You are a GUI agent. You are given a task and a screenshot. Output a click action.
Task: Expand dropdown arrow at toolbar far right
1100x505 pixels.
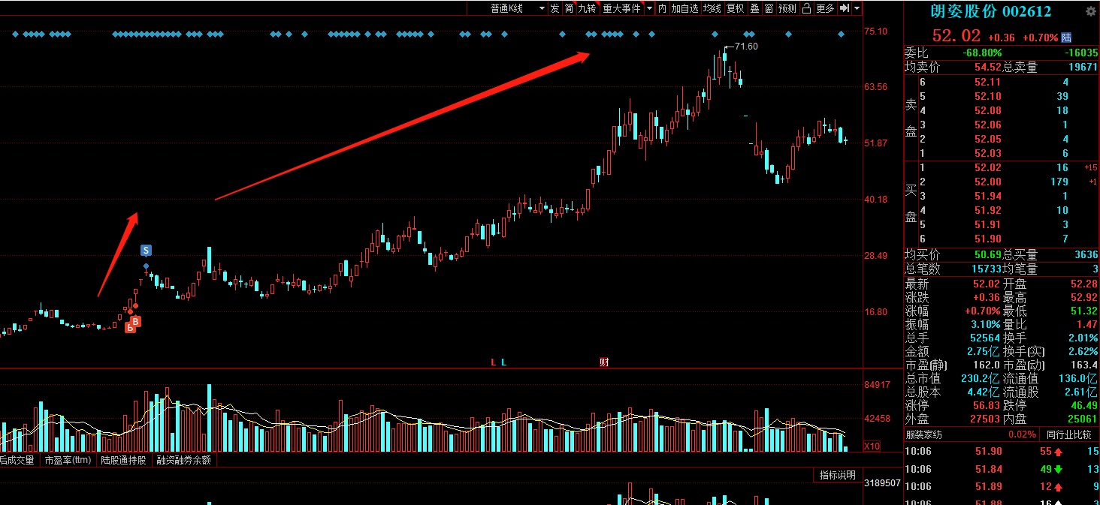857,8
